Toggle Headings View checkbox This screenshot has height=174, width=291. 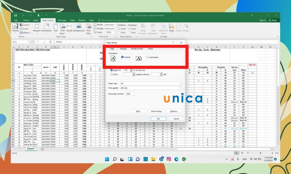pos(129,29)
